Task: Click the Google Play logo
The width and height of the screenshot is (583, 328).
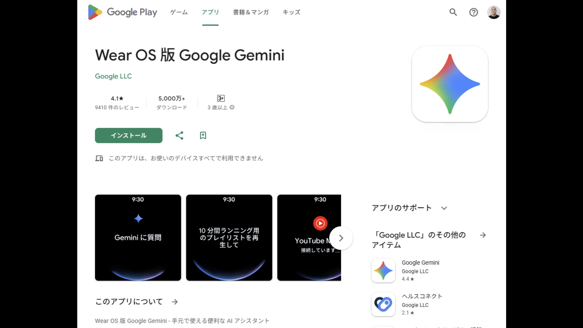Action: click(x=122, y=12)
